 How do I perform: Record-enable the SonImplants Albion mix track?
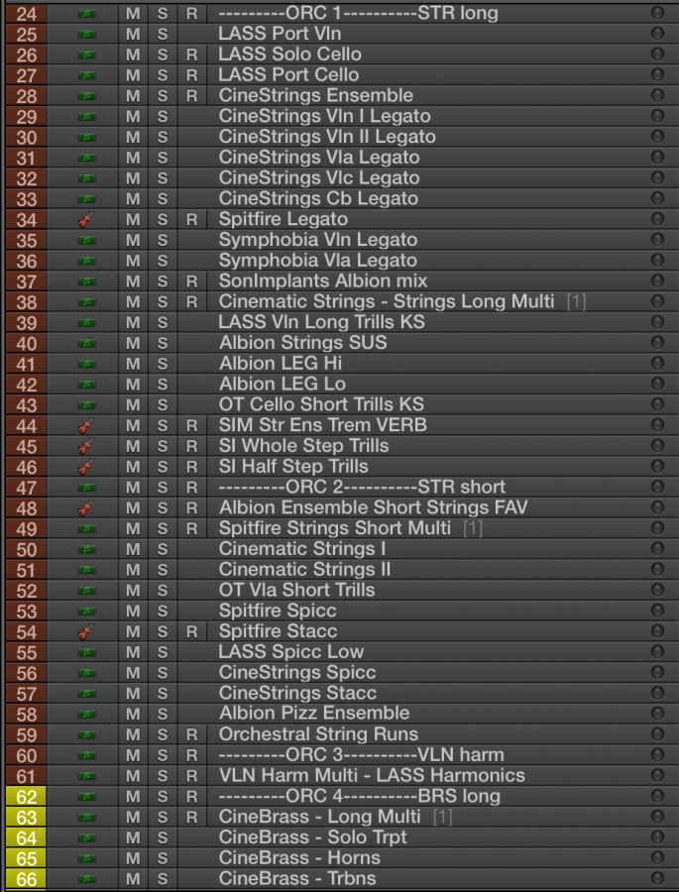[192, 281]
